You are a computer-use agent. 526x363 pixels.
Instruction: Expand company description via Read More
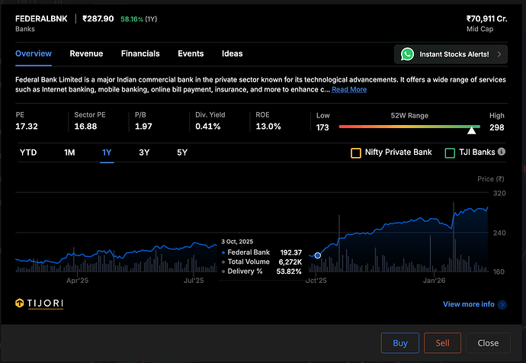[x=348, y=89]
